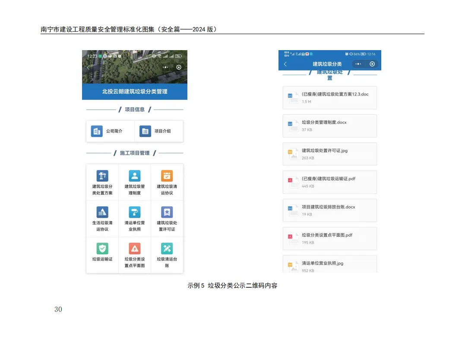This screenshot has width=465, height=343.
Task: Click page number 30
Action: click(58, 309)
